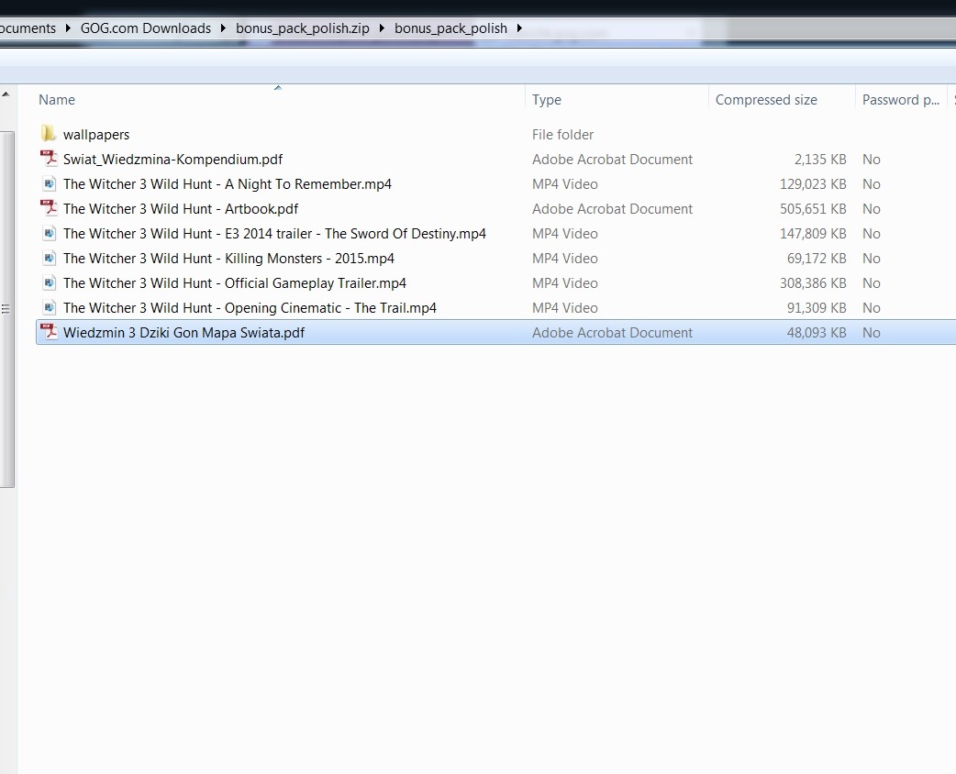Click video icon of Opening Cinematic - The Trail.mp4
Viewport: 956px width, 774px height.
[x=49, y=307]
